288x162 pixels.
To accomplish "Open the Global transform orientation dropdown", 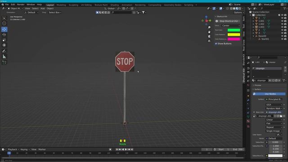I will pos(110,9).
